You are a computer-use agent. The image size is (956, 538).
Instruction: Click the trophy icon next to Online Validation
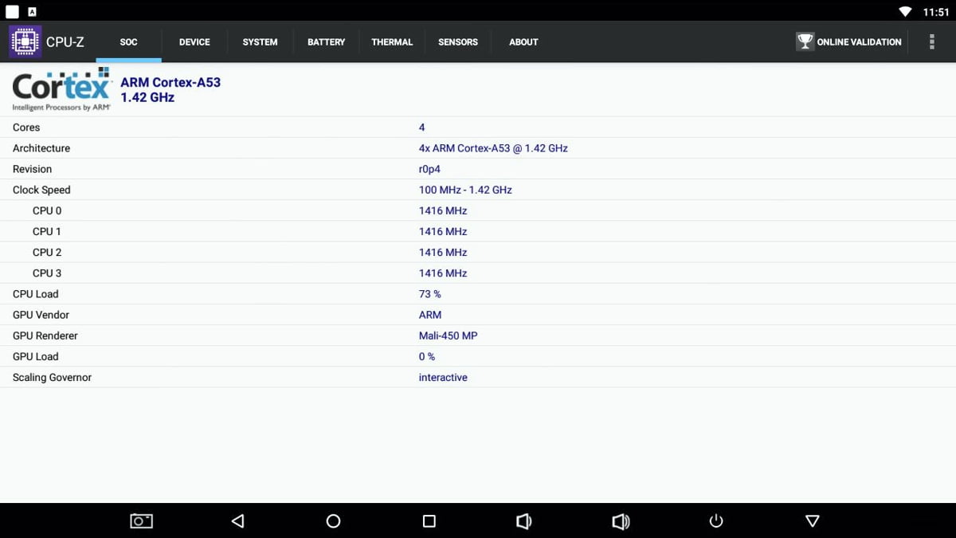coord(805,41)
